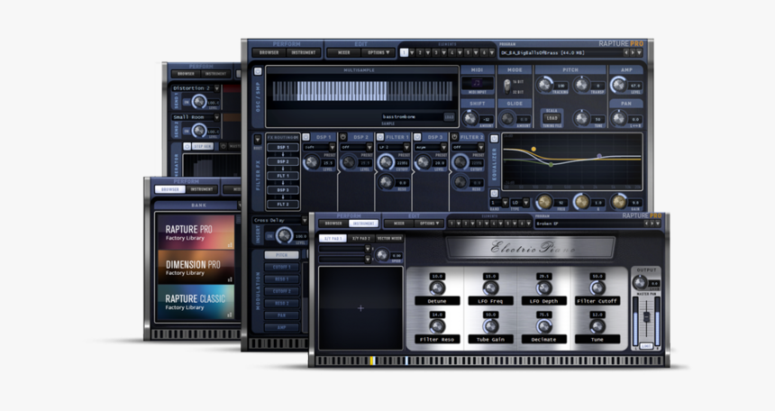The height and width of the screenshot is (411, 775).
Task: Select Dimension Pro Factory Library bank
Action: (196, 267)
